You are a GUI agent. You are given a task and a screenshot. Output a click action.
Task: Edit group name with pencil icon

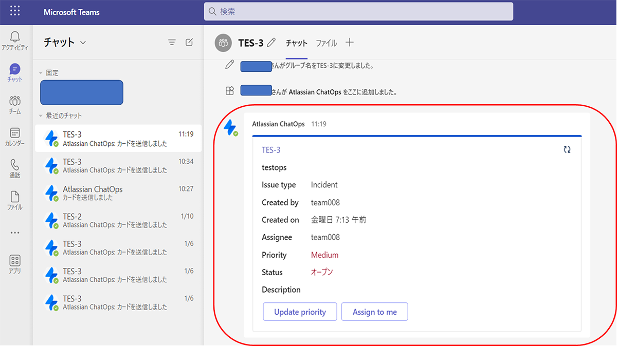pyautogui.click(x=271, y=43)
